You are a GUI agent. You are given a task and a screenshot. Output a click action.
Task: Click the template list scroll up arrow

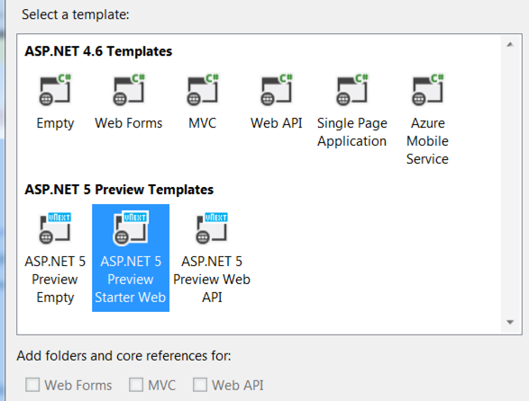coord(510,44)
